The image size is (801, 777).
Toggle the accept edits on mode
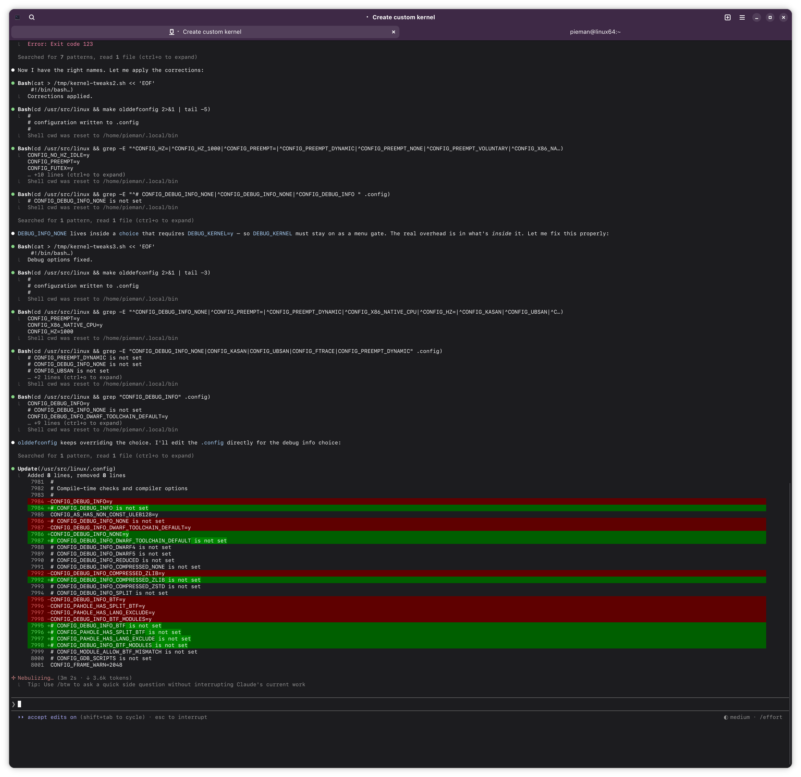point(52,717)
